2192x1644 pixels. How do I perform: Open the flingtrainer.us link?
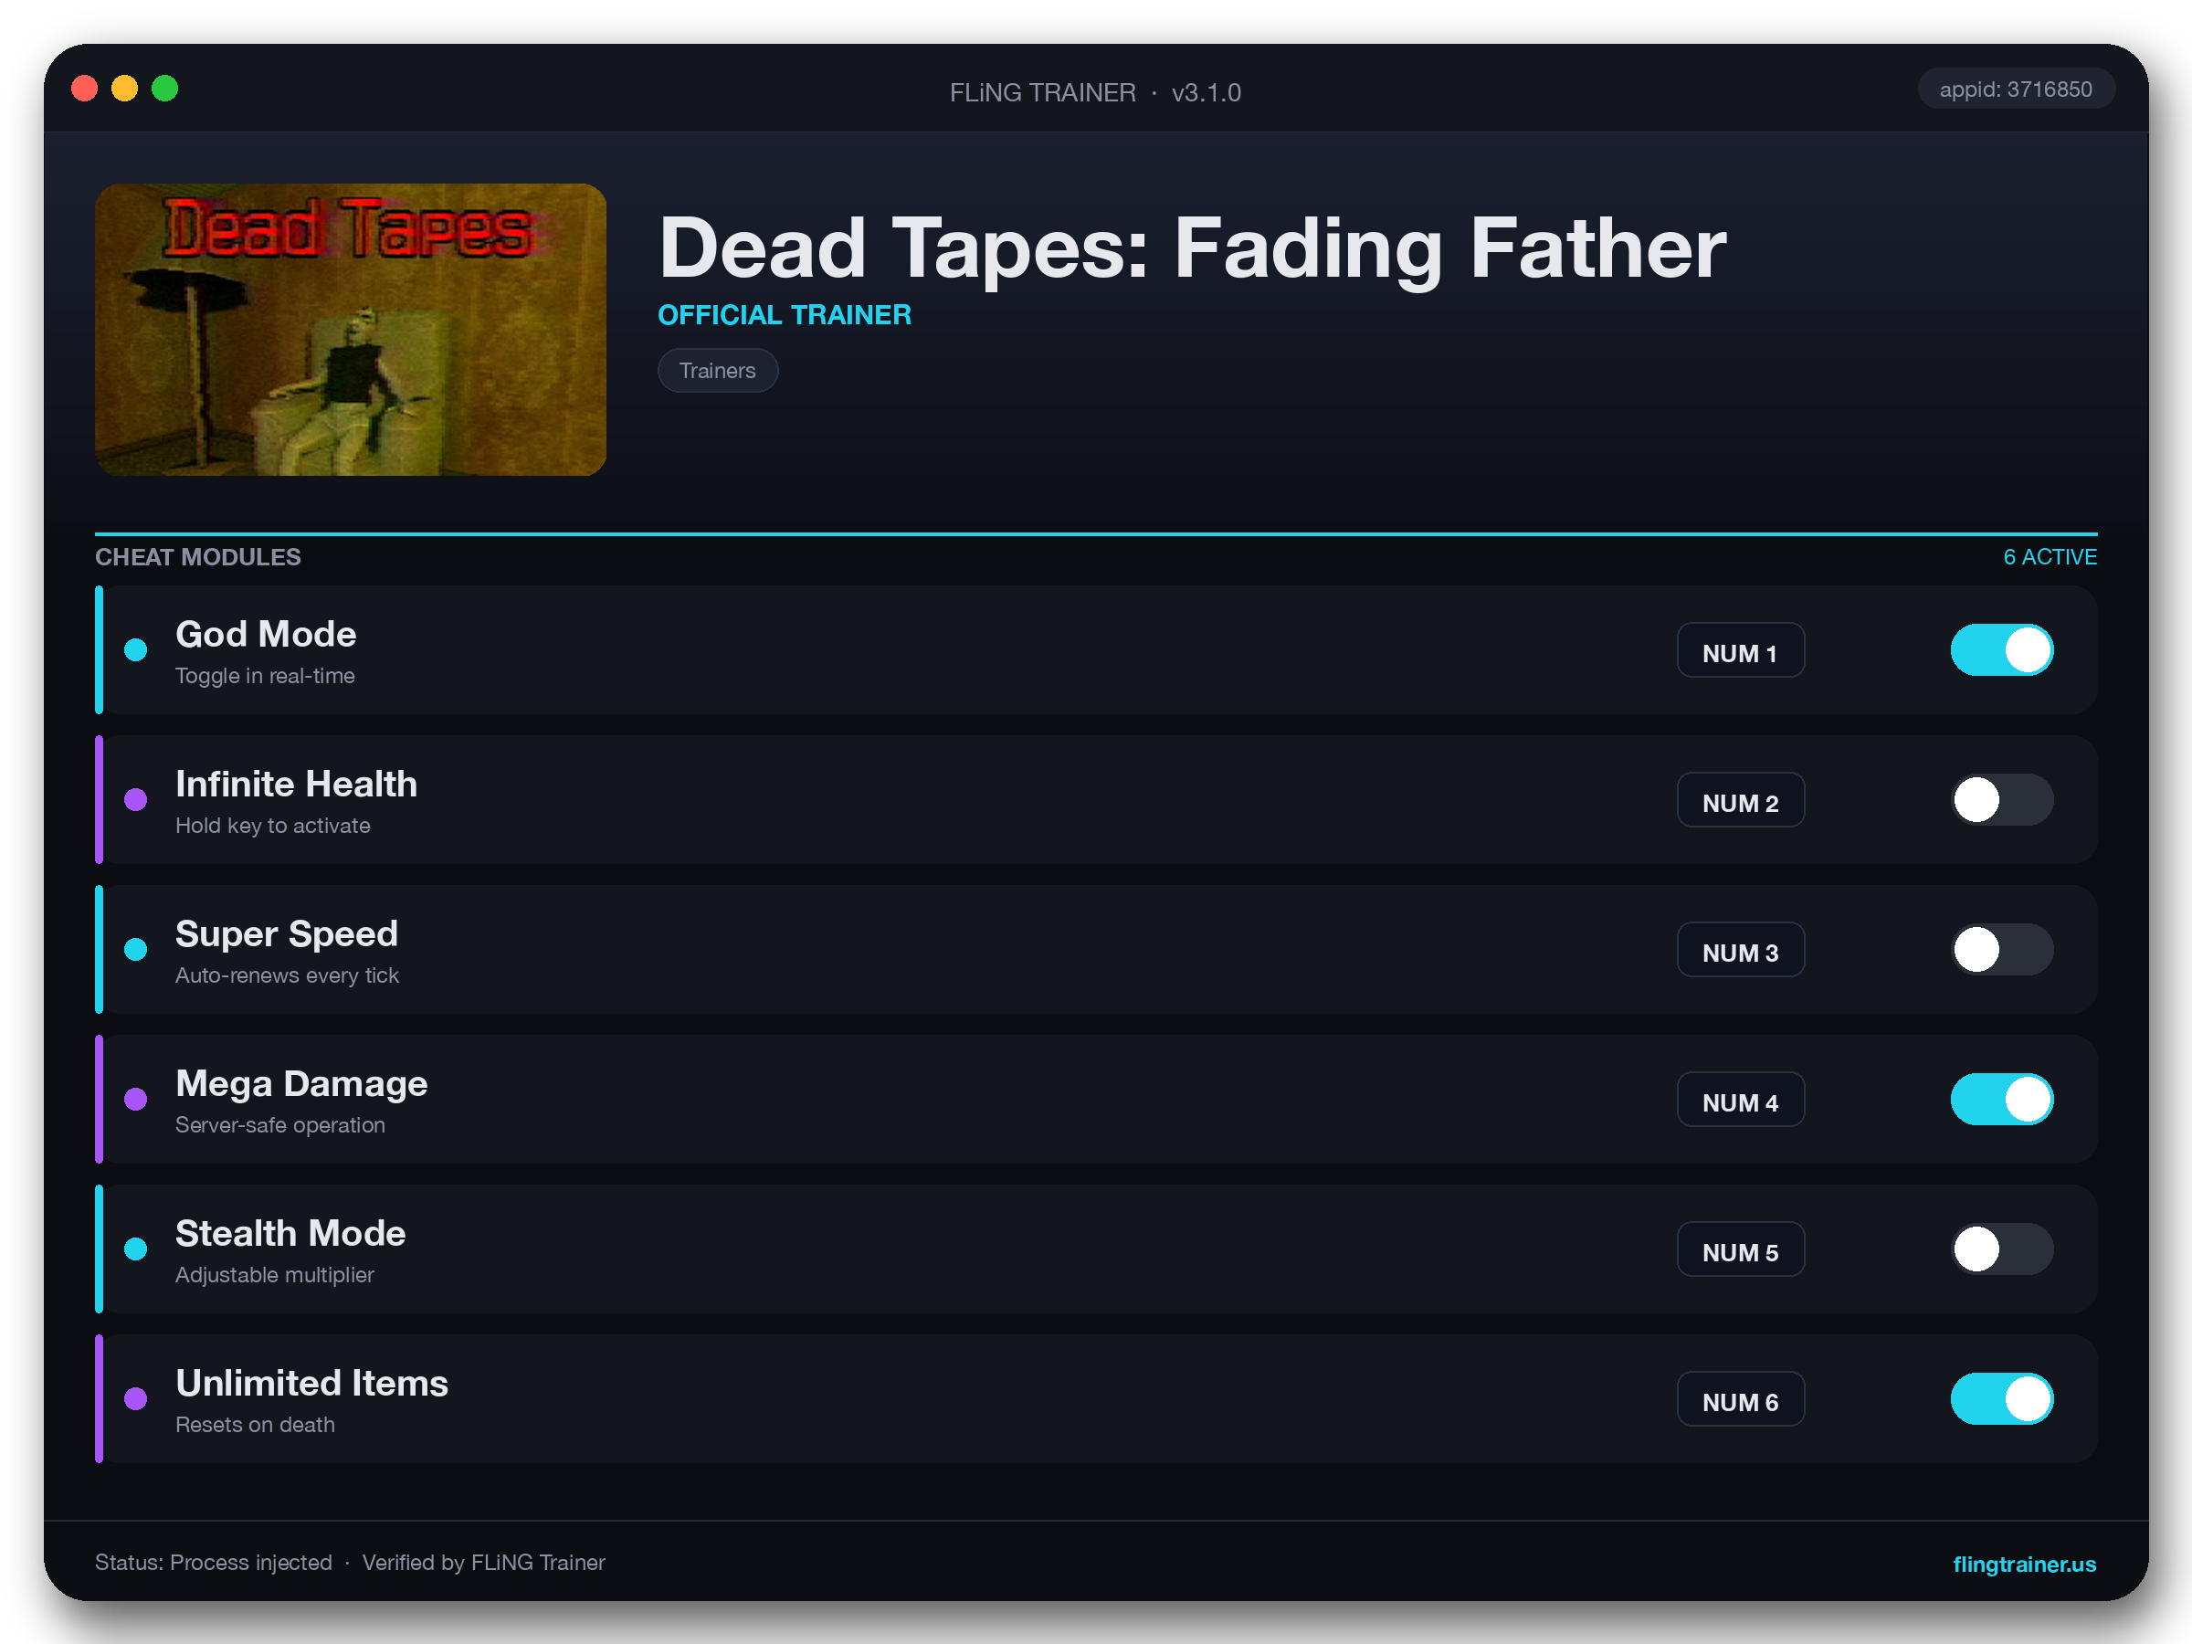click(x=2024, y=1564)
